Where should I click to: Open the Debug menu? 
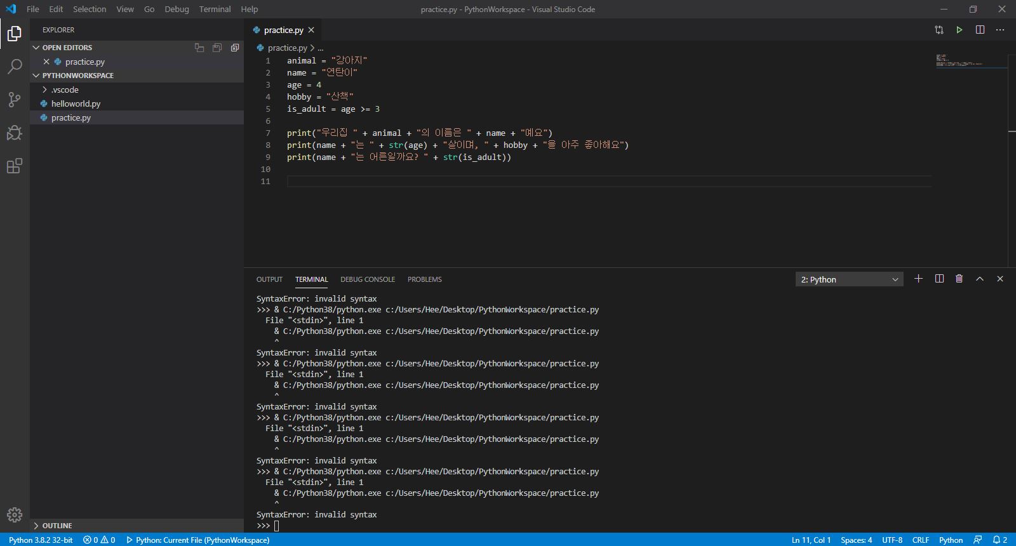(x=177, y=9)
